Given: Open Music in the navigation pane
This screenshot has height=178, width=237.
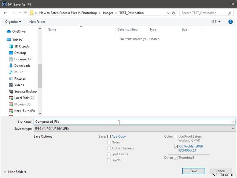Looking at the screenshot, I should coord(16,72).
